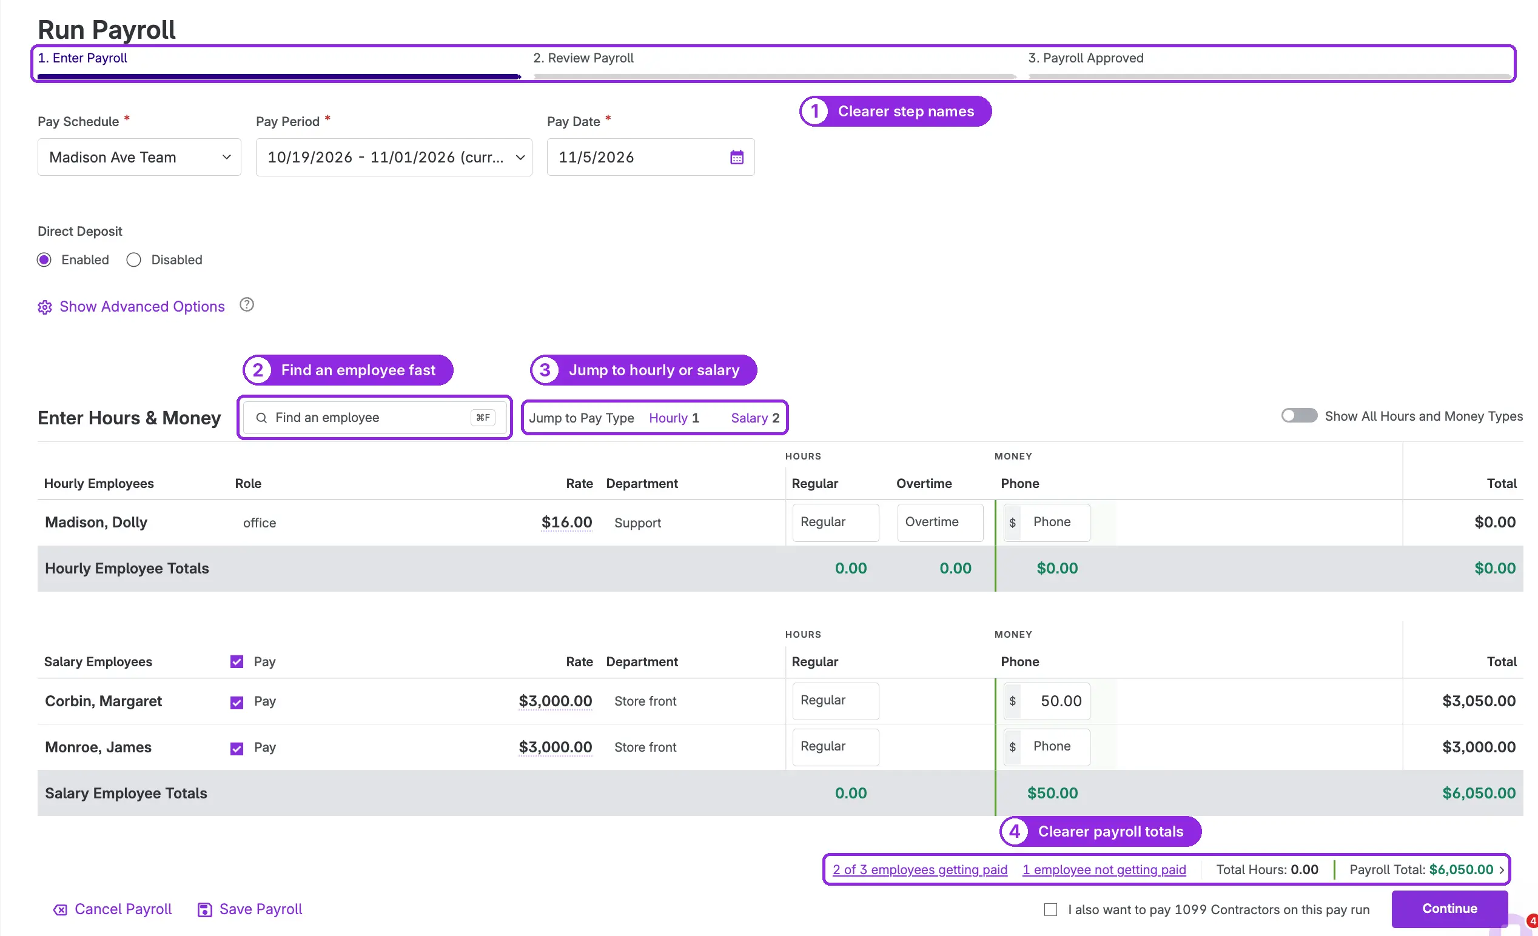
Task: Click Margaret Corbin's $3,000.00 rate
Action: click(555, 701)
